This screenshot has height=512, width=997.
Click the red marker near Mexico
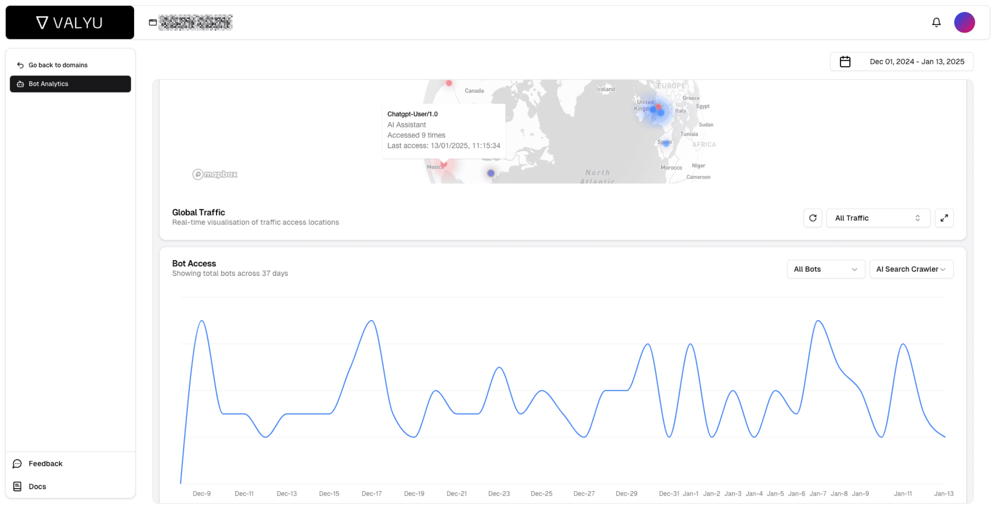[444, 164]
